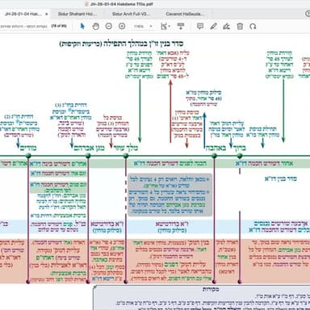Click the 116% zoom value field
310x310 pixels.
(139, 27)
